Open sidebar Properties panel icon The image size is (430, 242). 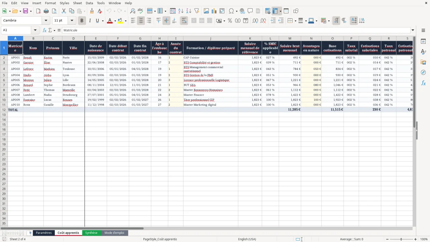pyautogui.click(x=423, y=42)
